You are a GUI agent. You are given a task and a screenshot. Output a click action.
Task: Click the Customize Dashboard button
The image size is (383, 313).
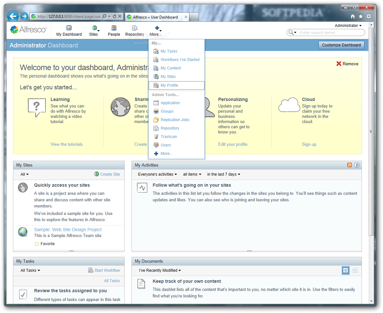(x=341, y=45)
